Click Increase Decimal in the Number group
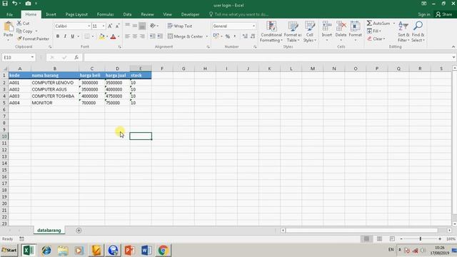 245,36
